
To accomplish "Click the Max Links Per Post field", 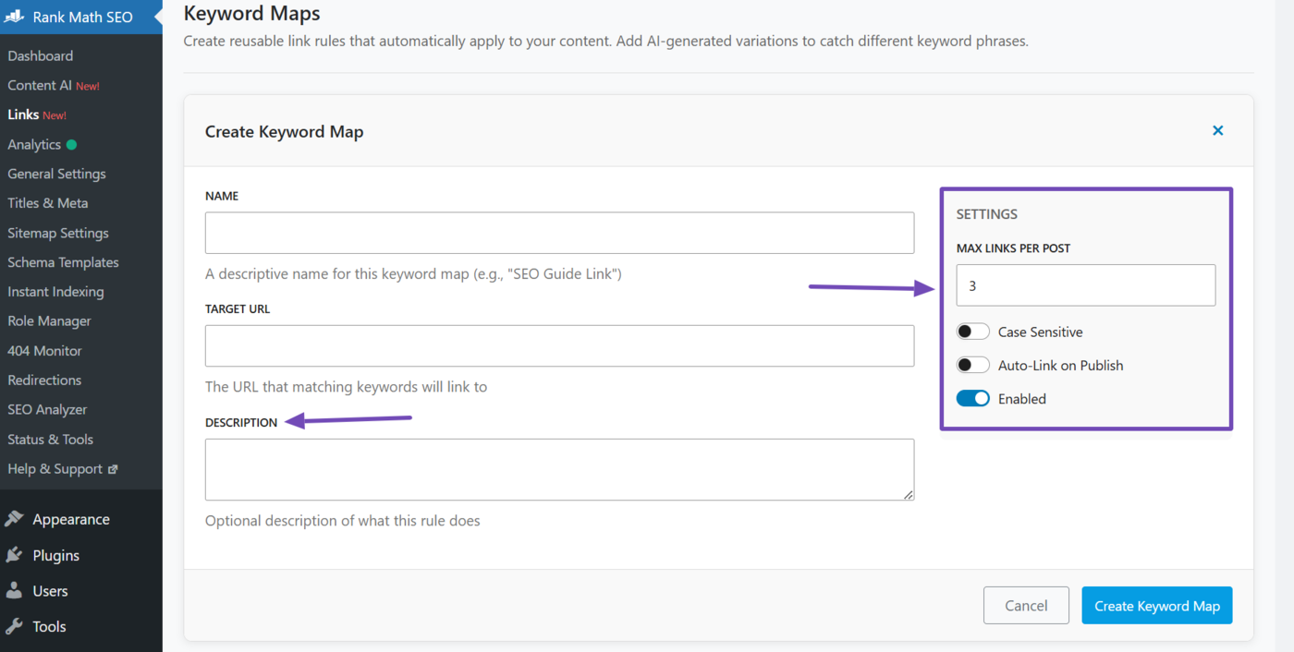I will coord(1085,284).
